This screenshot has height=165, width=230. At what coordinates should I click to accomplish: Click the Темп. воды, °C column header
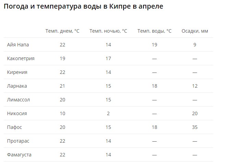click(x=154, y=31)
